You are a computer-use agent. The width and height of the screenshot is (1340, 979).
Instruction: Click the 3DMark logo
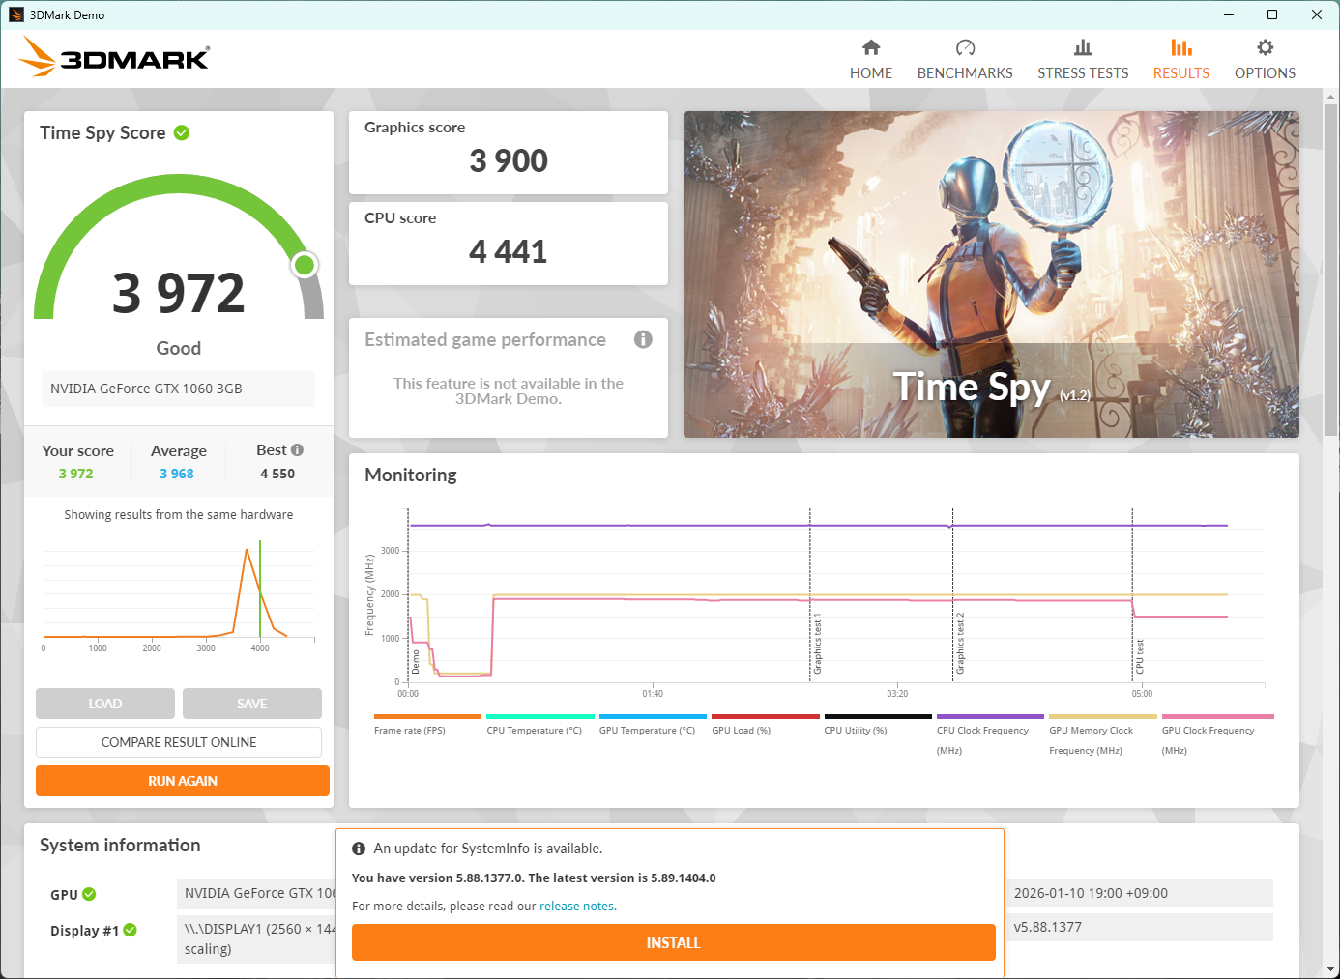[114, 56]
